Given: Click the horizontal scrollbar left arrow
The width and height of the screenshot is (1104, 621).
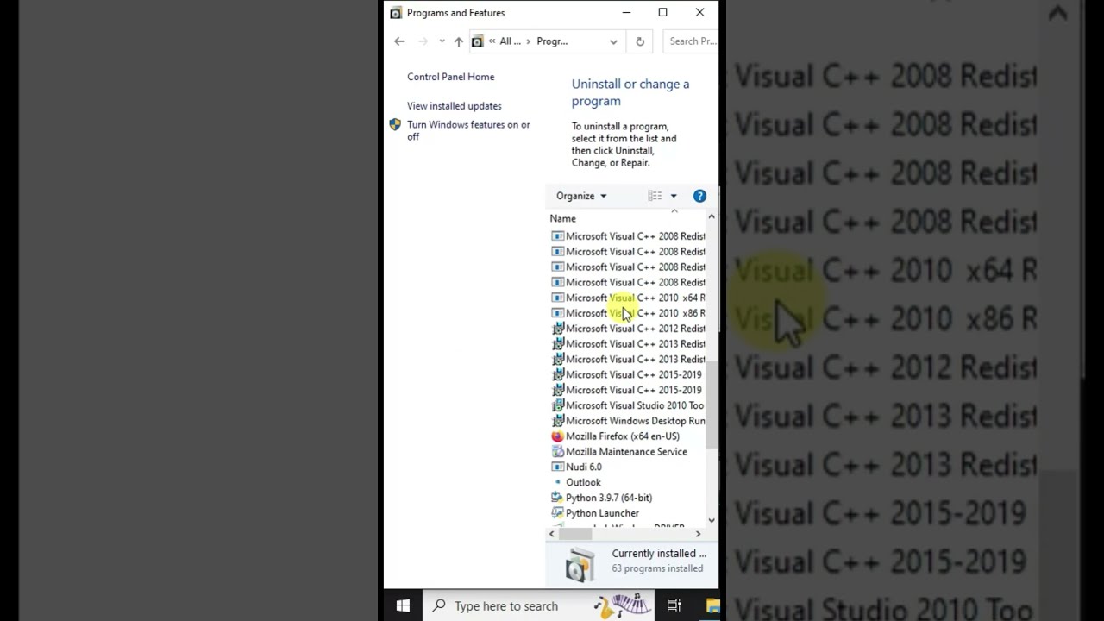Looking at the screenshot, I should point(552,534).
